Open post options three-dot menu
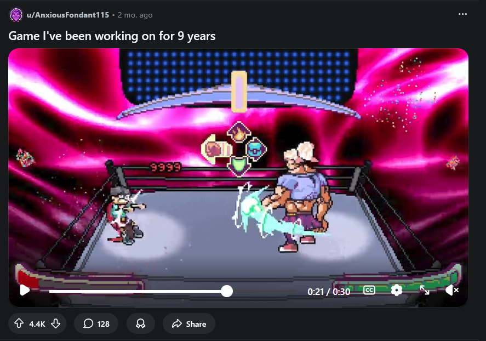Screen dimensions: 486x341 click(462, 14)
